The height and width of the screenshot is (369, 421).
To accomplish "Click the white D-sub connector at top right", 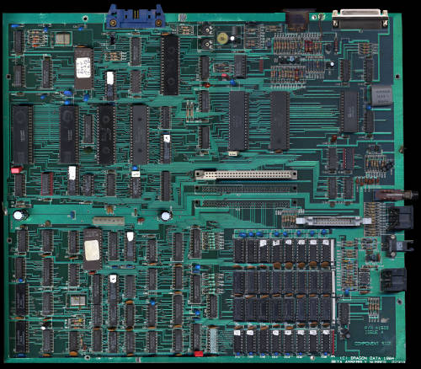I will (x=360, y=19).
